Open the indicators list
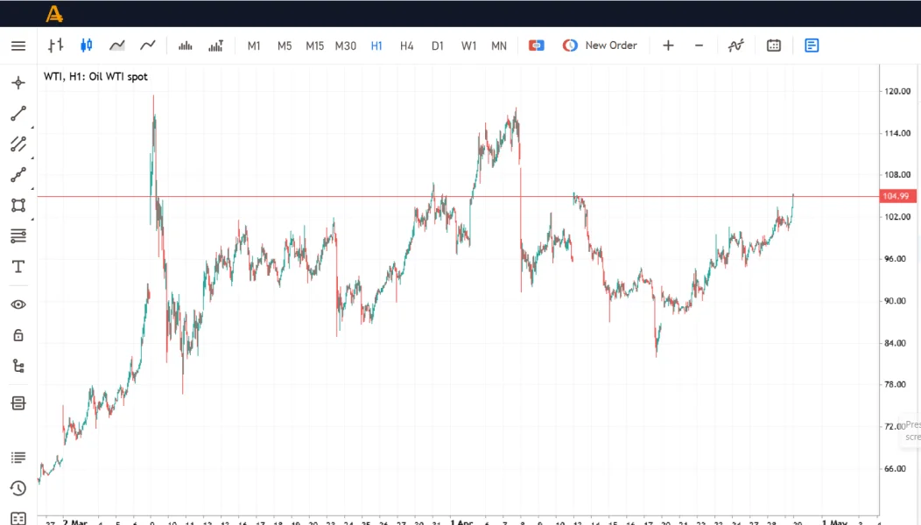 click(736, 45)
